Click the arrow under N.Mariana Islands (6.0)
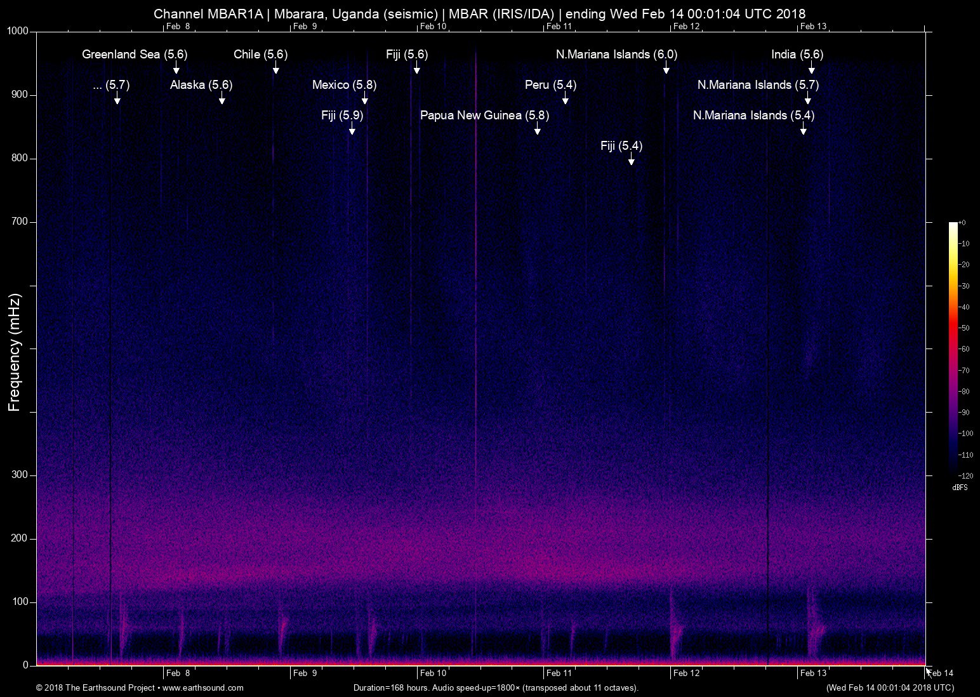 click(x=666, y=68)
